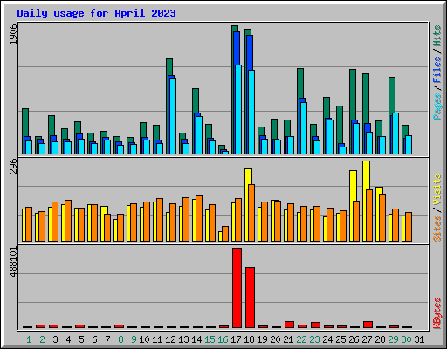Viewport: 447px width, 349px height.
Task: Click the y-axis value 296
Action: [x=14, y=166]
